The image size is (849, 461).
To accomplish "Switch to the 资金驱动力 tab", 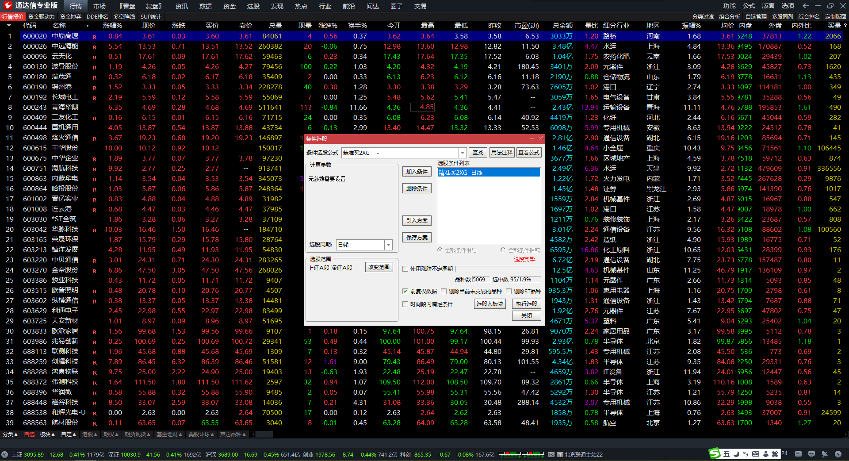I will click(x=41, y=16).
